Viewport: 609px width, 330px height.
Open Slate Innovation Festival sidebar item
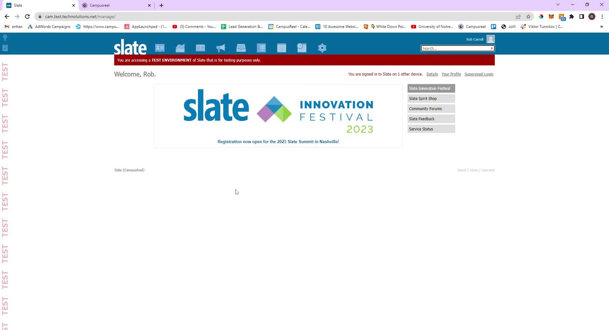pos(431,88)
